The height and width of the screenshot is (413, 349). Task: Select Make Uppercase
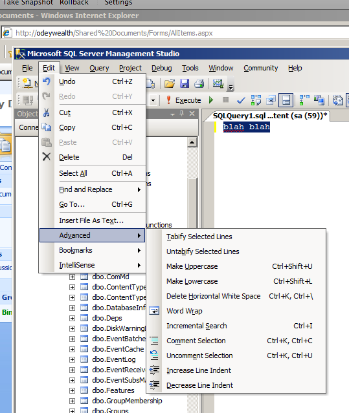tap(236, 266)
